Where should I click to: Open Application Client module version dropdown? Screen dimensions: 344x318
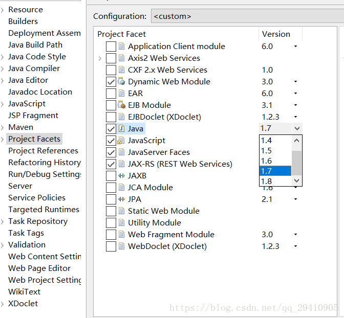(x=295, y=46)
